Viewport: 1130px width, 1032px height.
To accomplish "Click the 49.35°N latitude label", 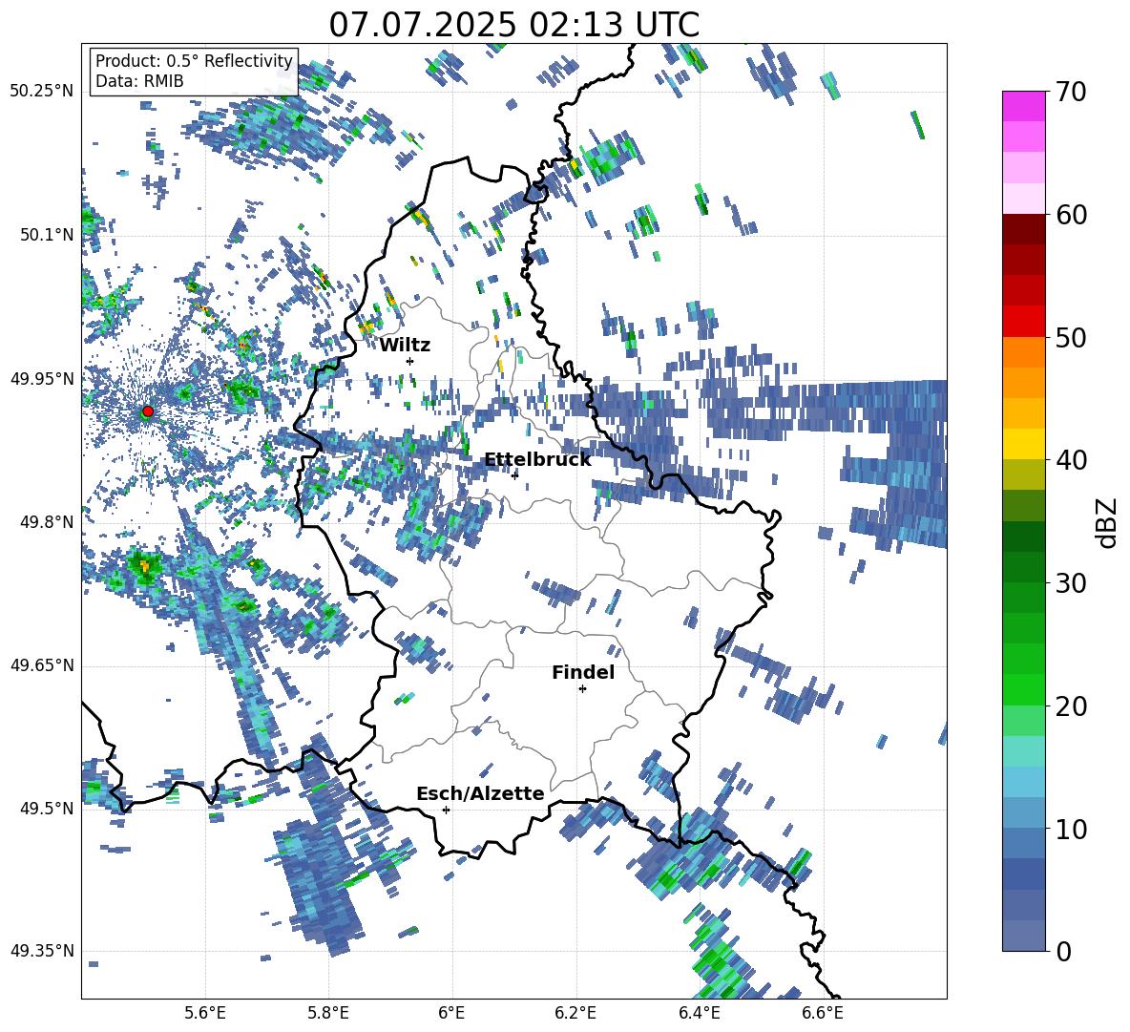I will (x=42, y=951).
